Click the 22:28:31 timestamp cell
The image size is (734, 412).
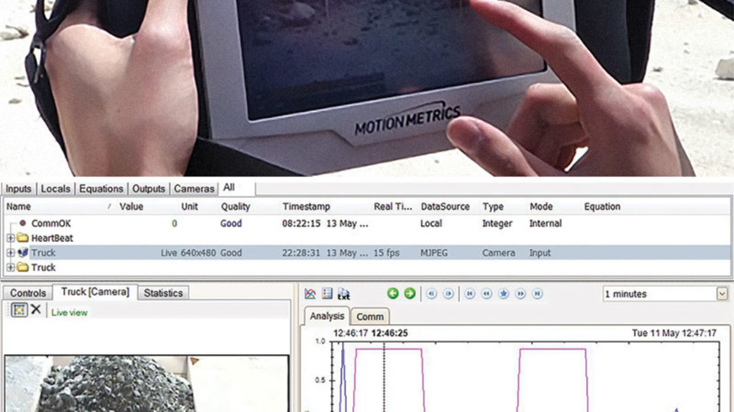pos(325,252)
